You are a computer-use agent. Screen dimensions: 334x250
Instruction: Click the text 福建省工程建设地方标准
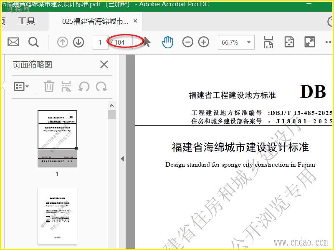(x=233, y=95)
